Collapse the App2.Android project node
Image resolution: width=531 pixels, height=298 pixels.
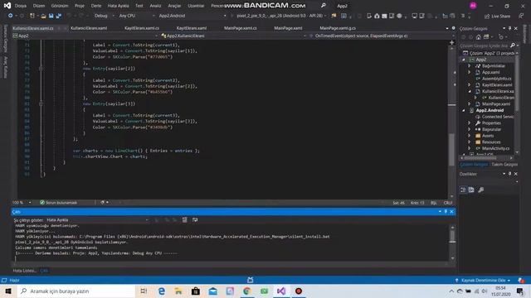[x=464, y=110]
